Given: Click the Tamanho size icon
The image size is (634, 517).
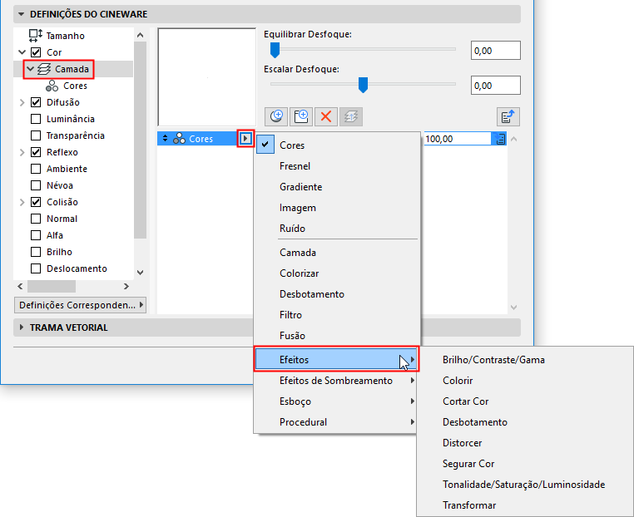Looking at the screenshot, I should click(36, 36).
